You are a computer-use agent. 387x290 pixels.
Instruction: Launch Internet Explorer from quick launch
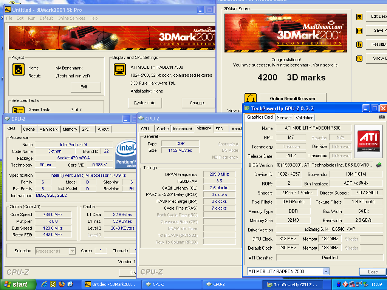point(45,284)
